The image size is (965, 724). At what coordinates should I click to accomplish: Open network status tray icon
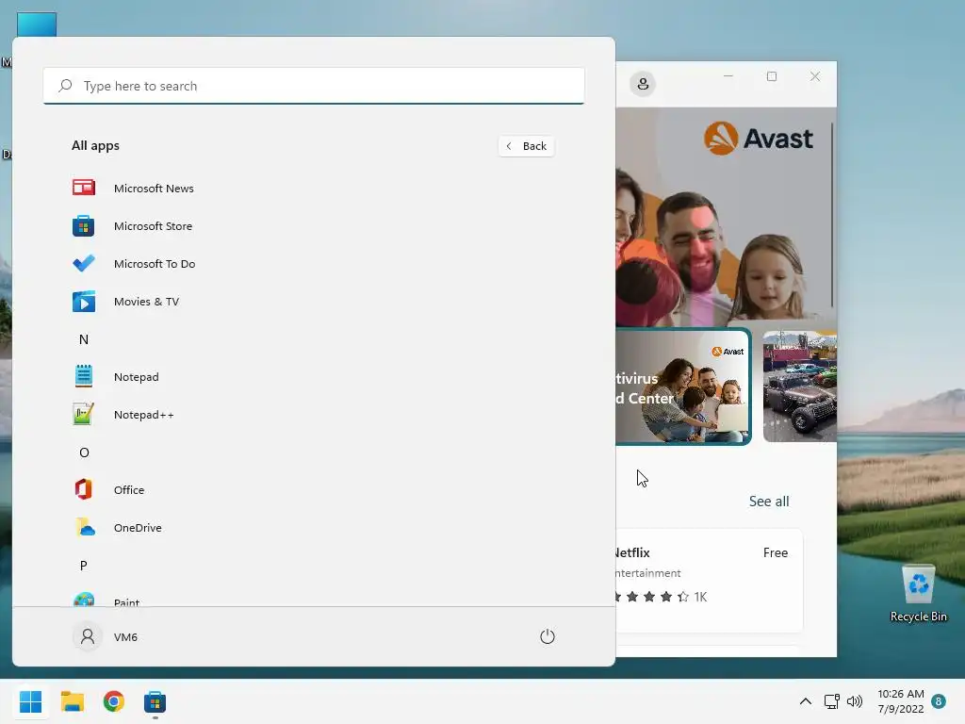point(831,701)
